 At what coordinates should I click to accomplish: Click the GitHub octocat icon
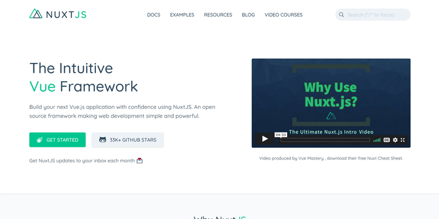[103, 139]
